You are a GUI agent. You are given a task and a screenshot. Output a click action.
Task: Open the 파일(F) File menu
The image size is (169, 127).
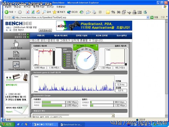pyautogui.click(x=8, y=7)
